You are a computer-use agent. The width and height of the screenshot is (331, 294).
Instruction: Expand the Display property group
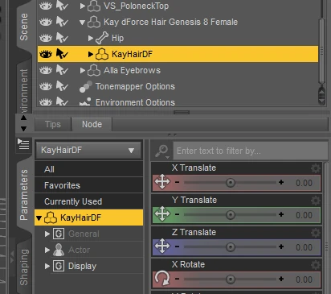[47, 266]
